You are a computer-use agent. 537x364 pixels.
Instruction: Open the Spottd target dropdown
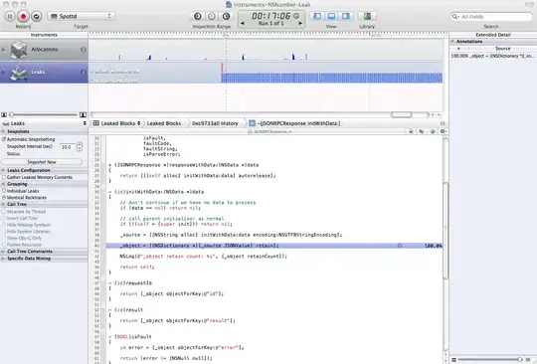[x=82, y=16]
